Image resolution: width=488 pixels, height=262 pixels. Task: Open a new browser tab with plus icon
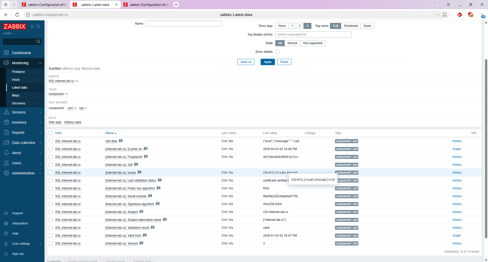tap(176, 5)
